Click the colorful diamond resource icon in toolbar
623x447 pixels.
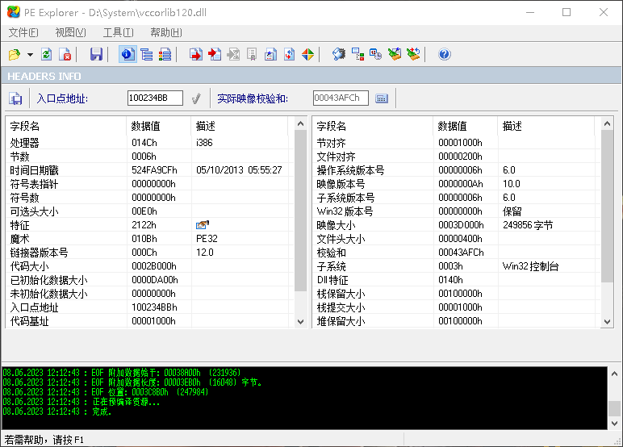307,55
